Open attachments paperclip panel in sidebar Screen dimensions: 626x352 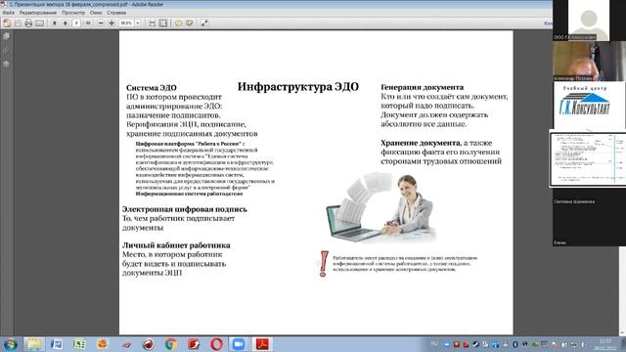(x=6, y=50)
